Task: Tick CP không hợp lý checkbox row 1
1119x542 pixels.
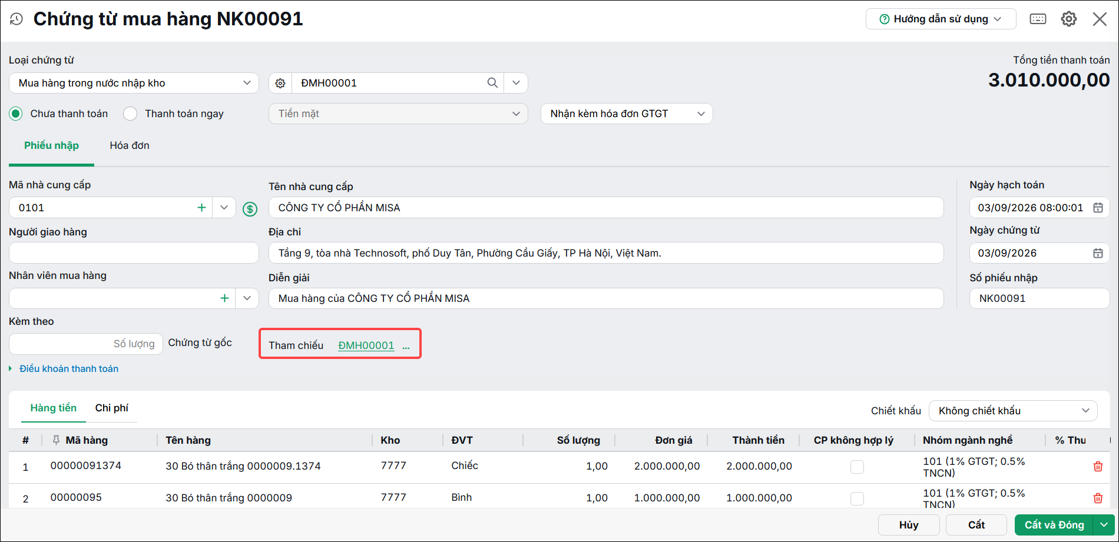Action: tap(857, 467)
